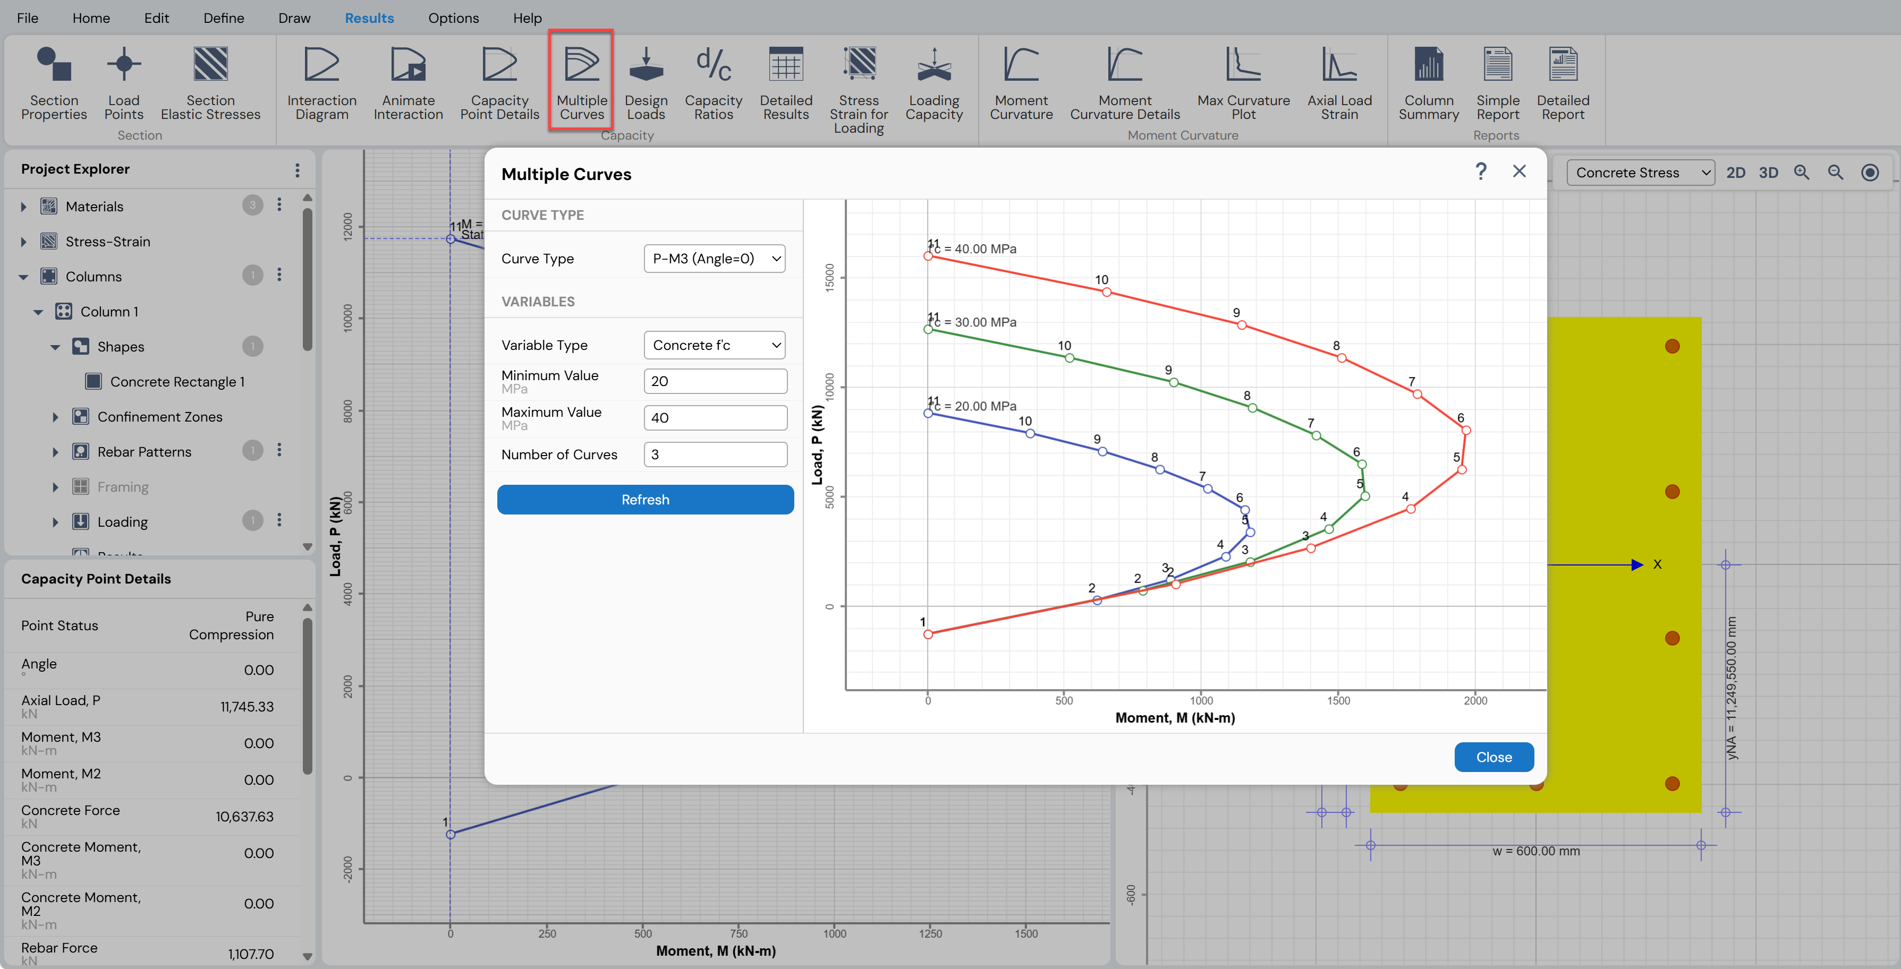The width and height of the screenshot is (1901, 969).
Task: Click Capacity Point Details scrollbar thumb
Action: 308,696
